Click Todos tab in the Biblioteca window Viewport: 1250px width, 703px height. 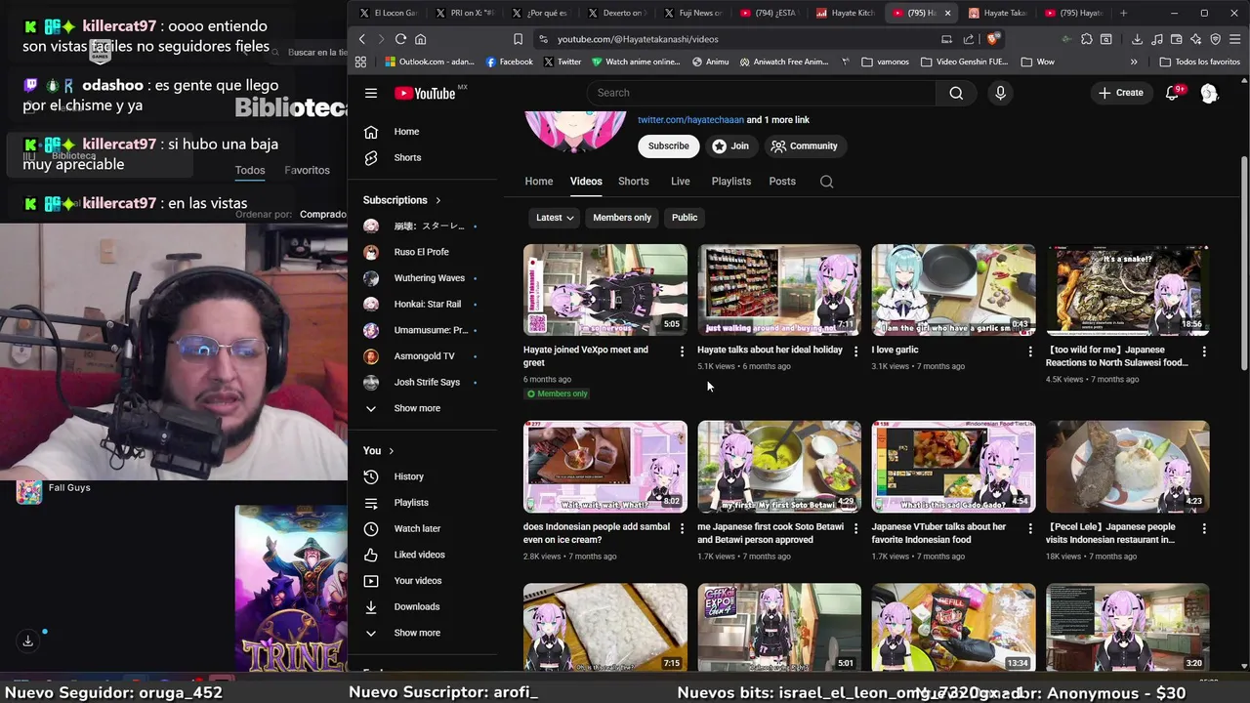coord(250,171)
